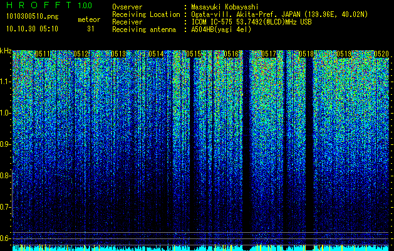Click the 0.9 kHz axis label
Viewport: 394px width, 251px height.
click(6, 144)
